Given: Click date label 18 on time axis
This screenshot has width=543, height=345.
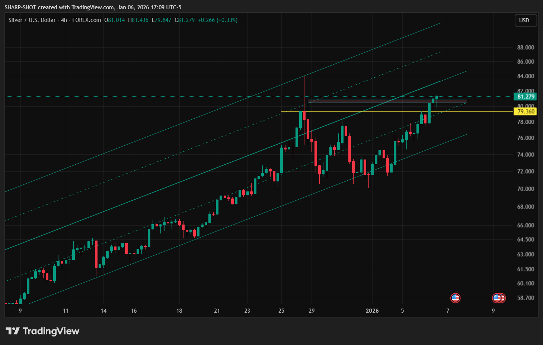Looking at the screenshot, I should [x=179, y=311].
